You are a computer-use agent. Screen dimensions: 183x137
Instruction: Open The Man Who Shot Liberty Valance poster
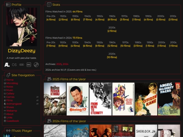coord(123,99)
